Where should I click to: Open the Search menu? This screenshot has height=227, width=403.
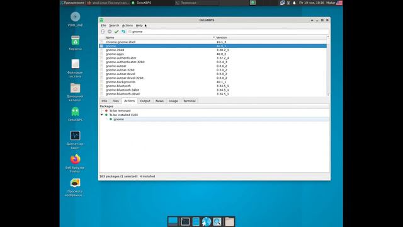click(x=114, y=25)
